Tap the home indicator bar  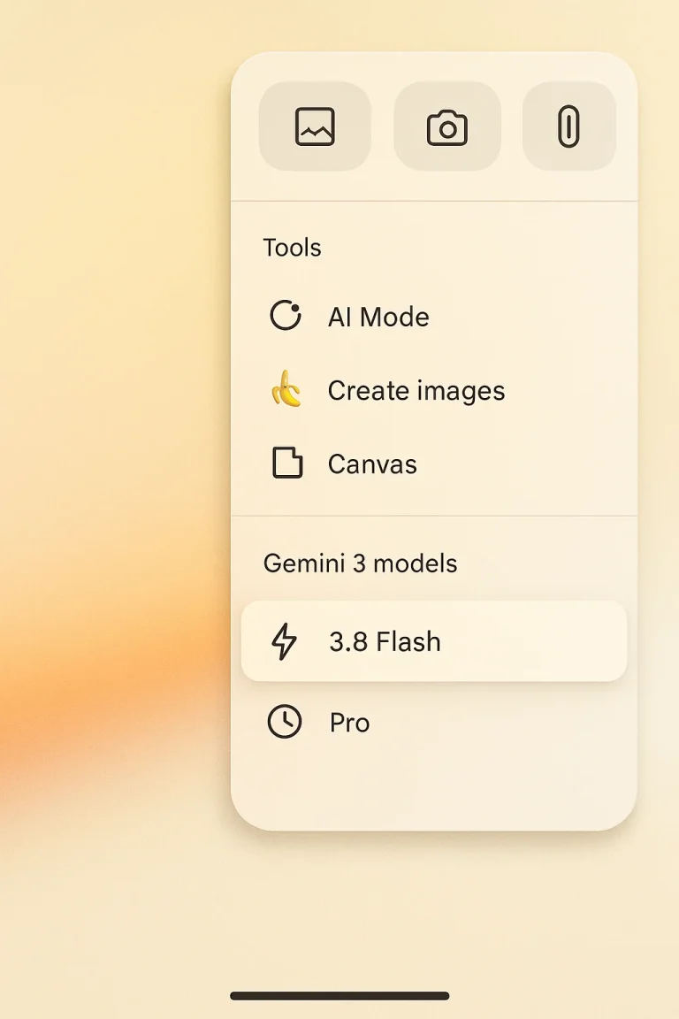click(339, 996)
